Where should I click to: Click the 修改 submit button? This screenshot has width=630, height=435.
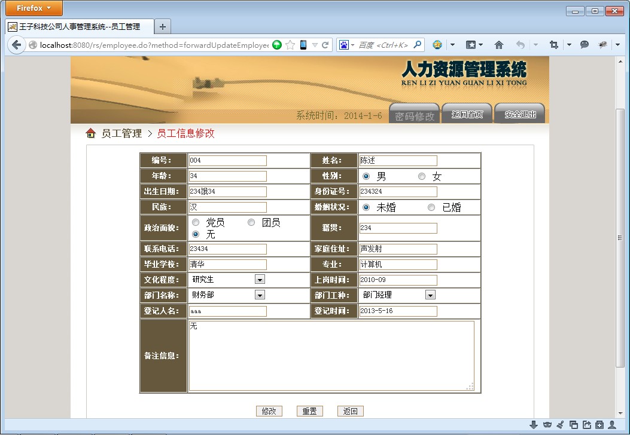click(x=269, y=411)
